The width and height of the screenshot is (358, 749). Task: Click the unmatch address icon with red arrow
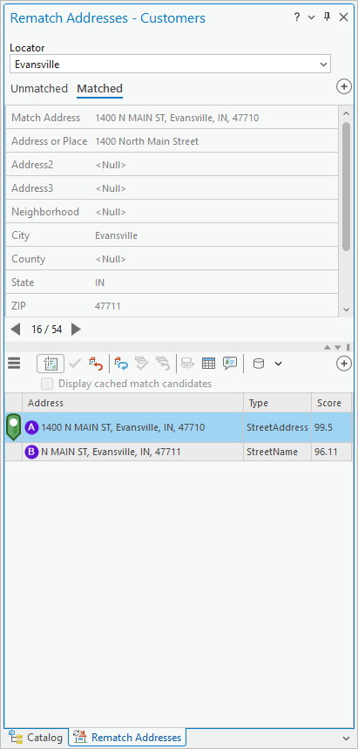pos(96,364)
